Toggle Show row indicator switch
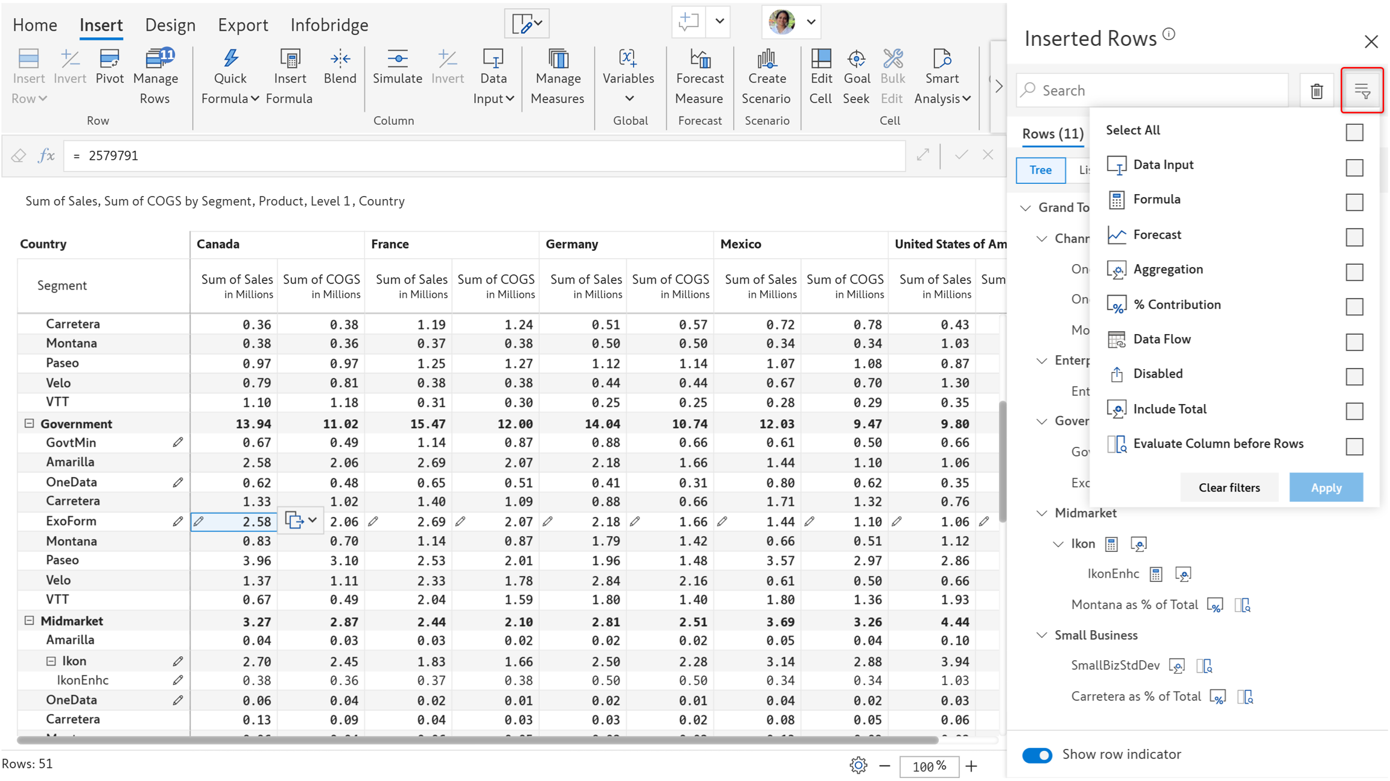Image resolution: width=1390 pixels, height=781 pixels. (x=1037, y=755)
